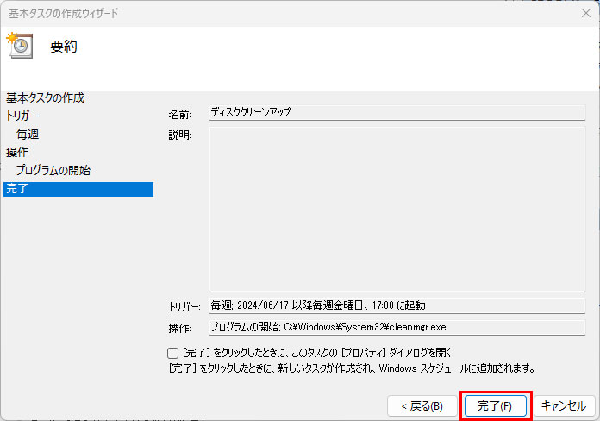Click the 要約 page heading
Screen dimensions: 600x421
[x=64, y=47]
